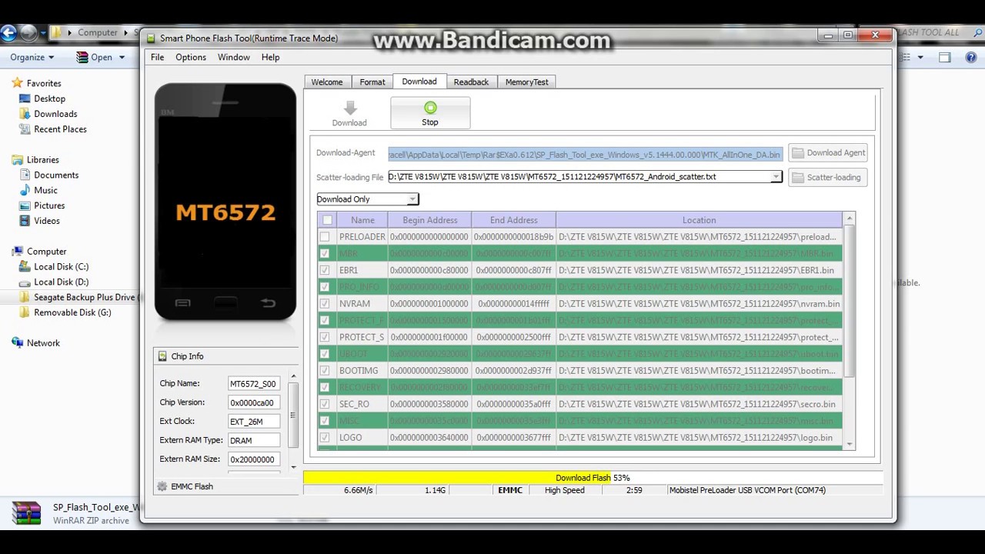
Task: Switch to the Readback tab
Action: pos(471,82)
